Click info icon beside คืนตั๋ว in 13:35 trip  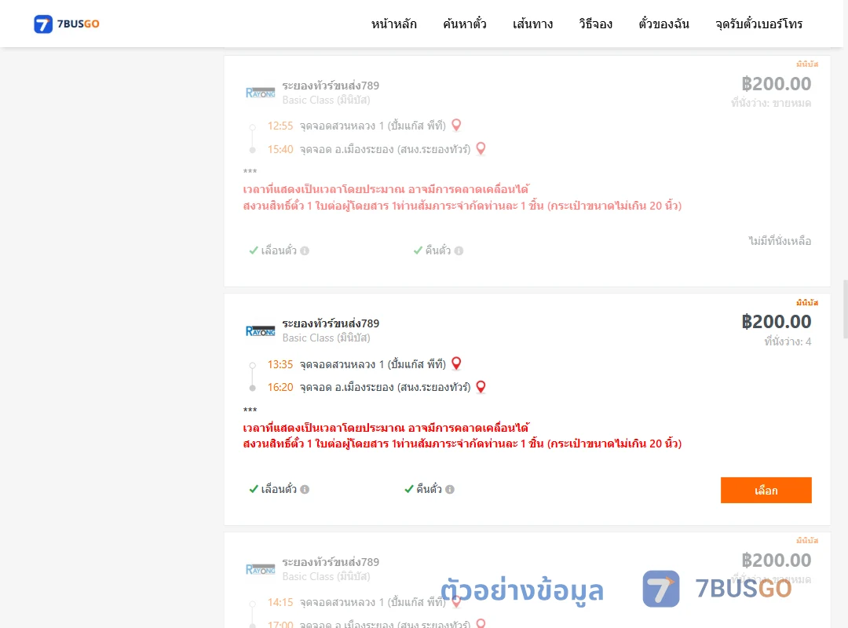click(450, 489)
